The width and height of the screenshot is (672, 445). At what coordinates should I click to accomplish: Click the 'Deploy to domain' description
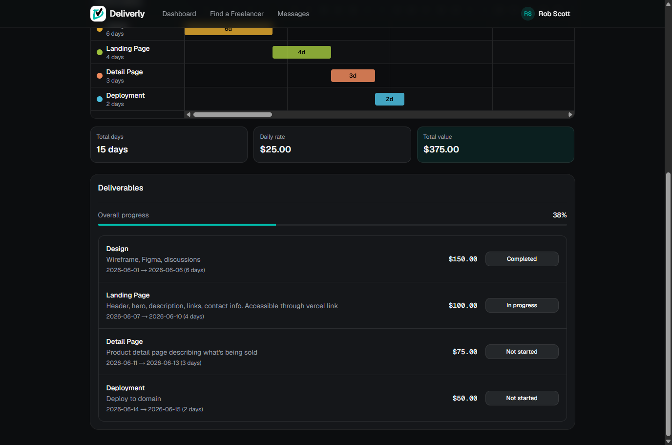click(x=134, y=399)
